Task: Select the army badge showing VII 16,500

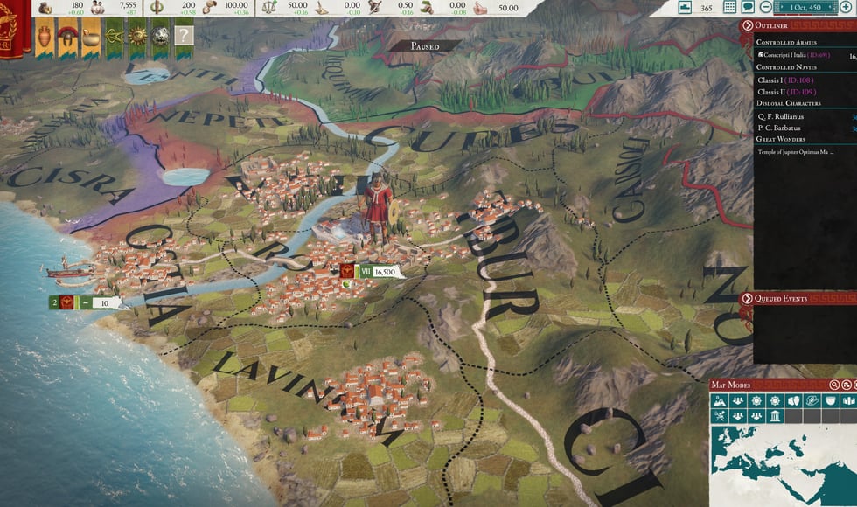Action: click(x=371, y=272)
